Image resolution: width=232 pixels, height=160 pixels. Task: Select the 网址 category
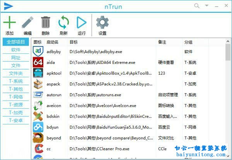tap(16, 58)
